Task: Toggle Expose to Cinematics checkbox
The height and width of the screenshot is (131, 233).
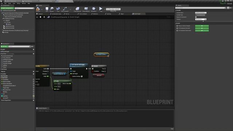Action: [x=196, y=17]
